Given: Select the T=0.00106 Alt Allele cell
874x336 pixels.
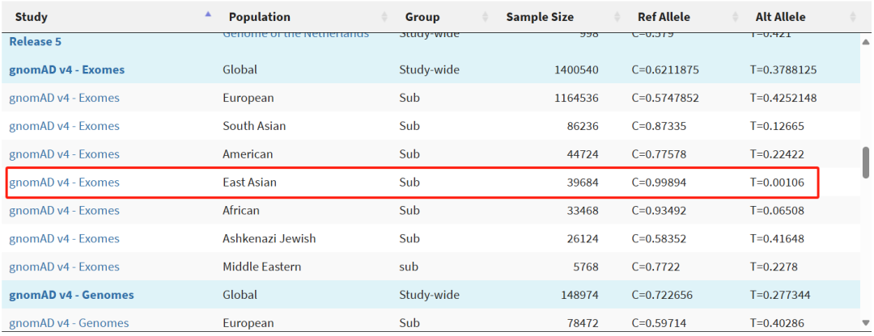Looking at the screenshot, I should [x=777, y=183].
